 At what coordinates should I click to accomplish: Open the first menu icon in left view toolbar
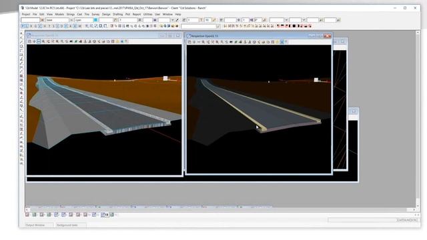click(x=29, y=41)
